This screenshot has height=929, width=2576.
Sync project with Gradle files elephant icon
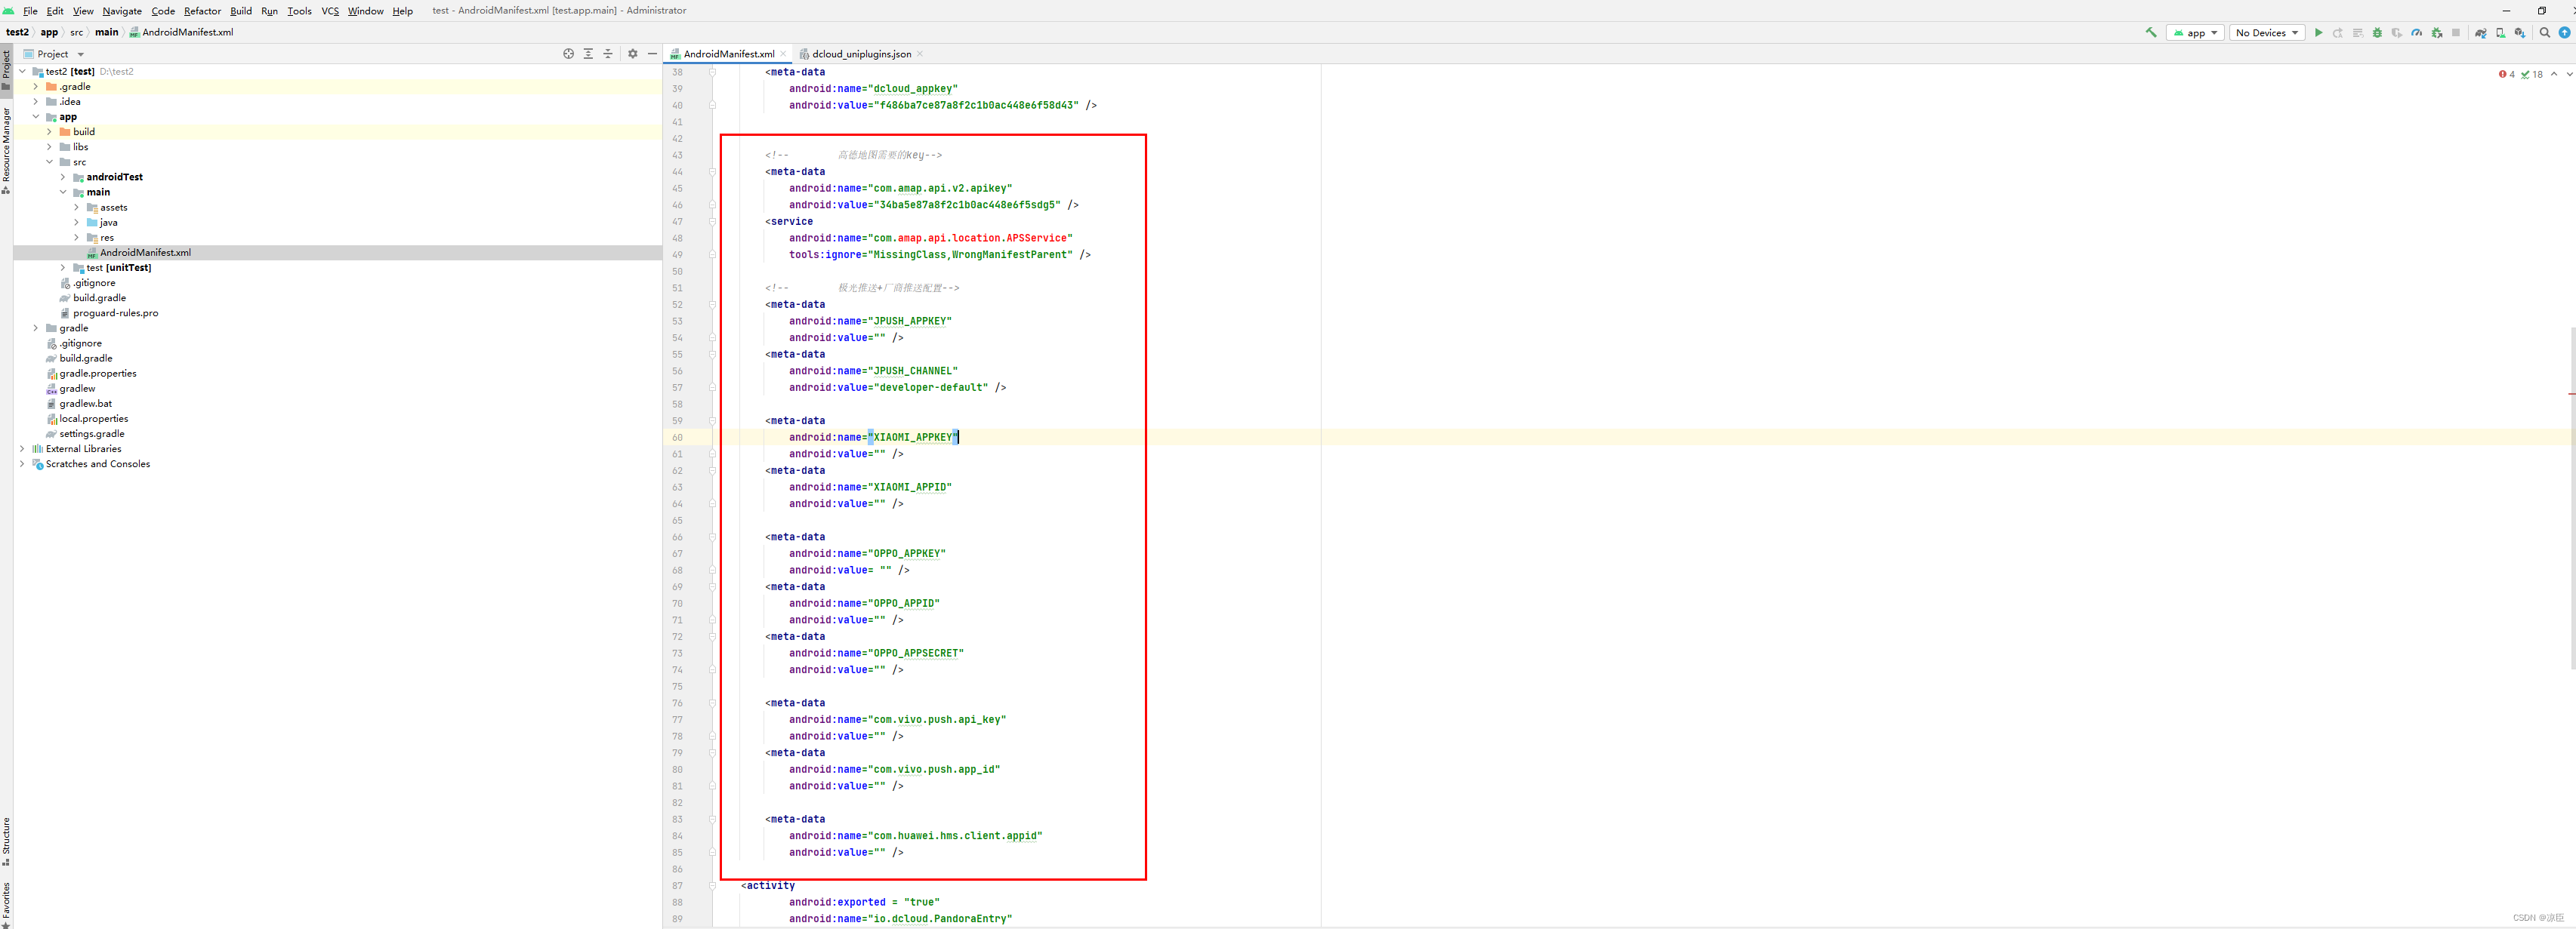[x=2480, y=33]
